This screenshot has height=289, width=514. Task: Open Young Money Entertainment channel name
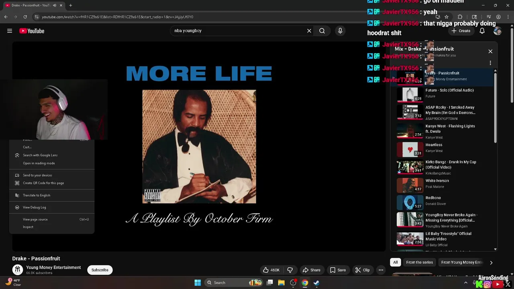coord(53,267)
